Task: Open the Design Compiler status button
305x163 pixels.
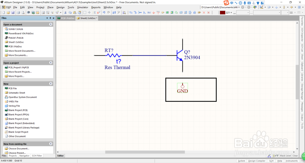Action: (257, 161)
